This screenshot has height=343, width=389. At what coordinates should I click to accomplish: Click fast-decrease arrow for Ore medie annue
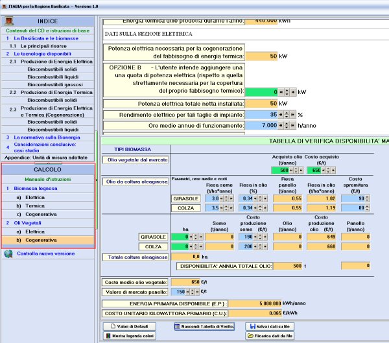[281, 126]
